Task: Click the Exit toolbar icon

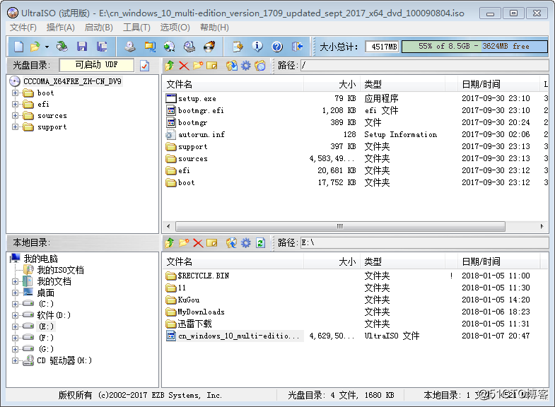Action: [298, 47]
